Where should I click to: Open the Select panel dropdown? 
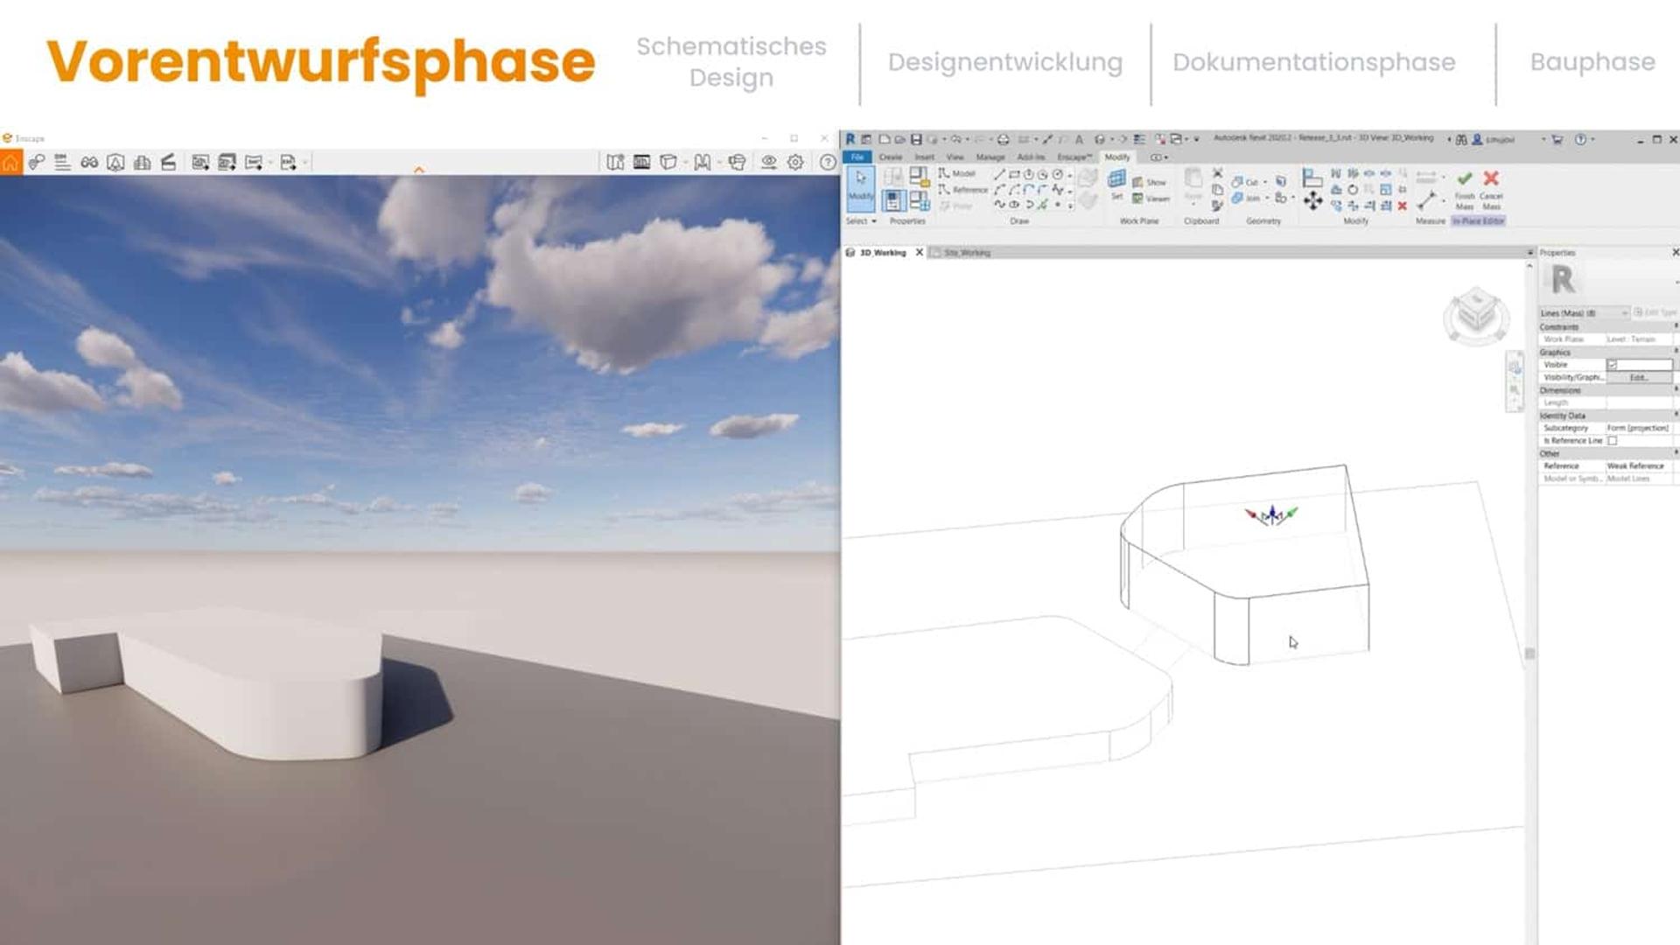pos(861,221)
